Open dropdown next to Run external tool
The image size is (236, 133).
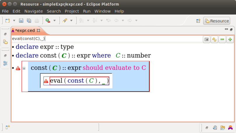point(54,21)
